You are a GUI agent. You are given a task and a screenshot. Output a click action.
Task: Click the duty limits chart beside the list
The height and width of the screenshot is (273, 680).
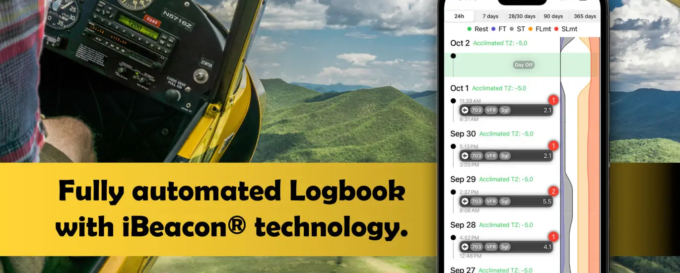tap(580, 154)
